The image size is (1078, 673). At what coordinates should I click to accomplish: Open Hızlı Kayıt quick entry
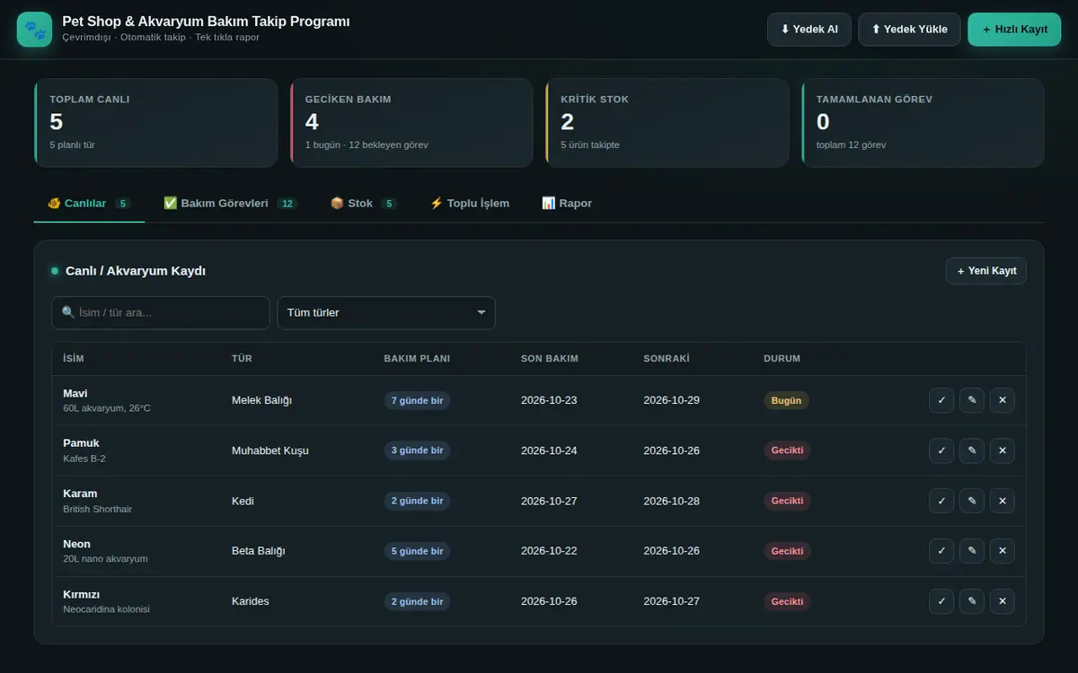point(1014,30)
